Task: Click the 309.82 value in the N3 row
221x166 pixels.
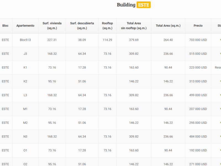Action: pos(134,137)
